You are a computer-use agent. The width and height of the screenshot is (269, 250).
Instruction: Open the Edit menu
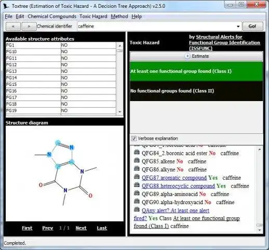tap(20, 17)
